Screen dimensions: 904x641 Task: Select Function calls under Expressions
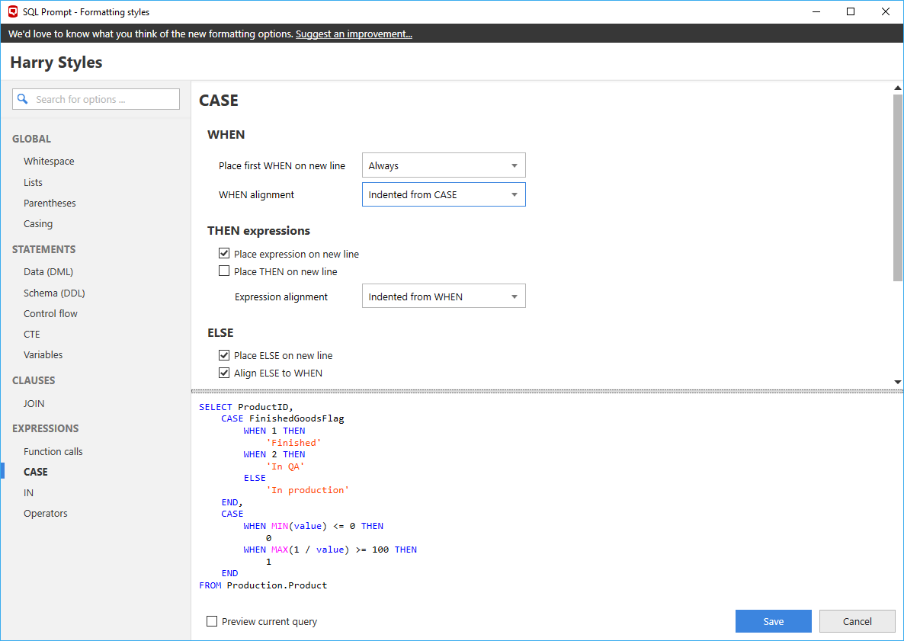click(53, 451)
